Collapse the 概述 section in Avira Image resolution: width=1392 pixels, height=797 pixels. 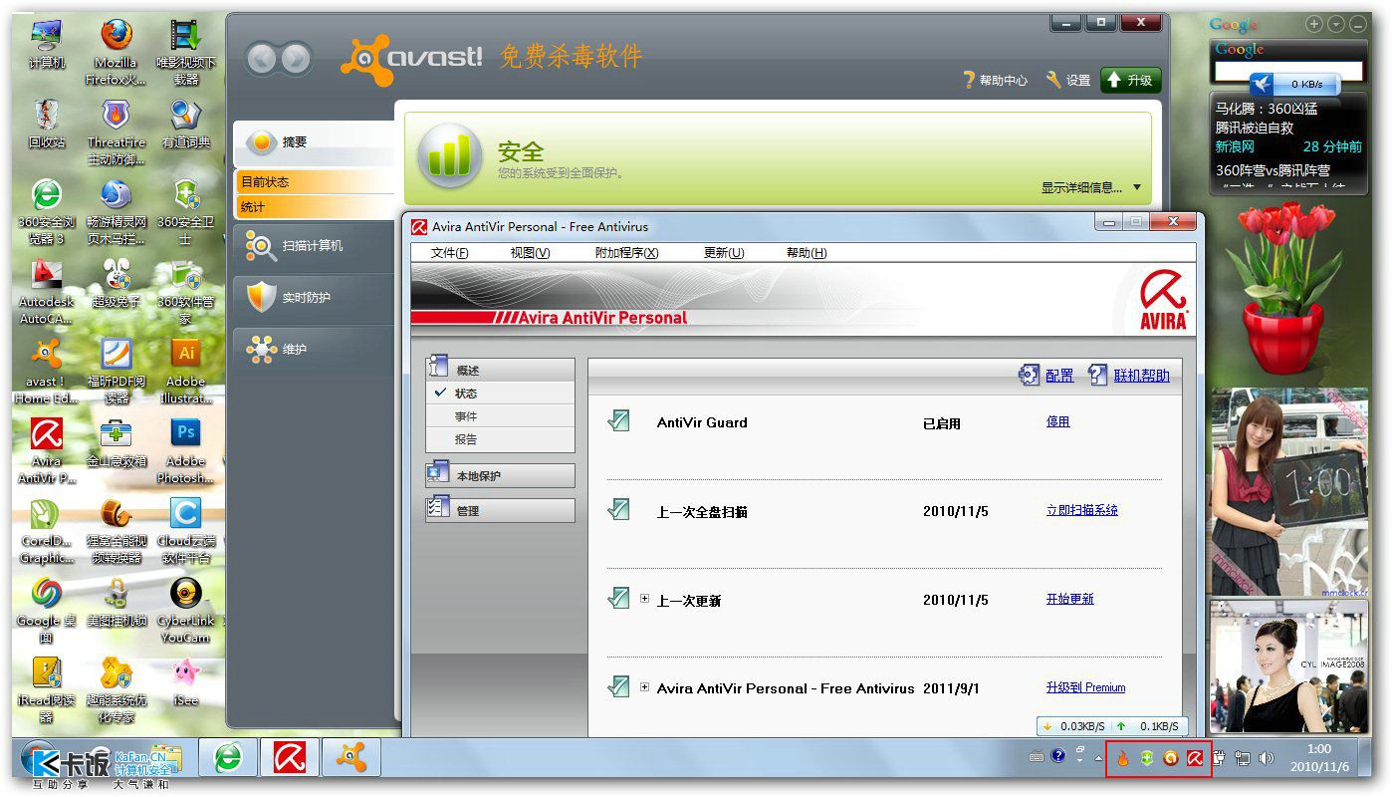500,370
